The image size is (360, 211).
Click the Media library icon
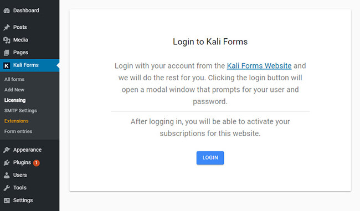[x=7, y=40]
